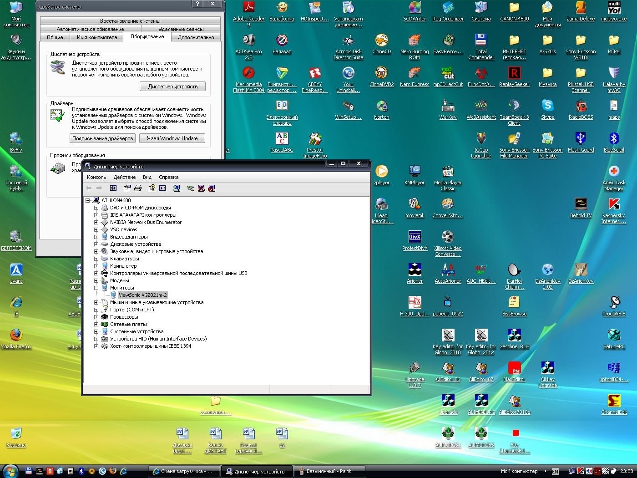Expand the Процессоры device category
The image size is (637, 478).
(96, 317)
